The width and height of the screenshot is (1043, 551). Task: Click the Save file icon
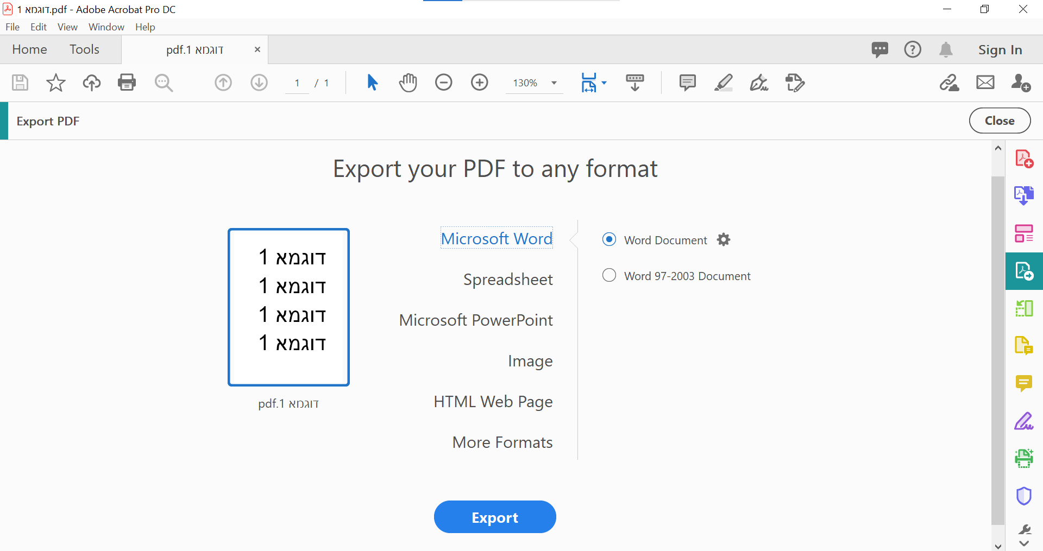pyautogui.click(x=20, y=83)
